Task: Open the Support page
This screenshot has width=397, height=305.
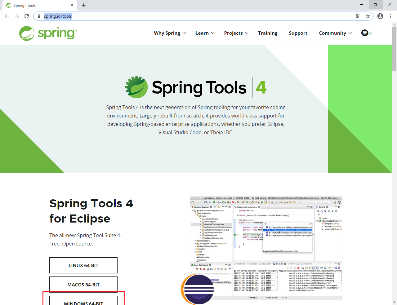Action: [x=298, y=33]
